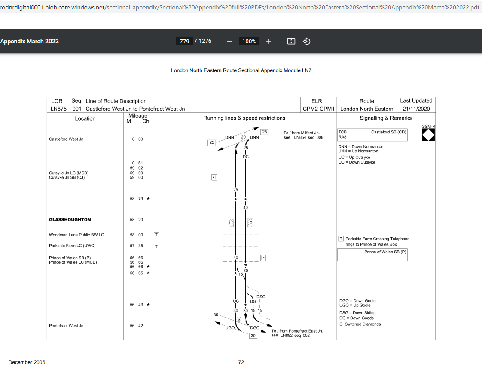Click the 'DSG = Down Siding' legend line

pyautogui.click(x=357, y=313)
